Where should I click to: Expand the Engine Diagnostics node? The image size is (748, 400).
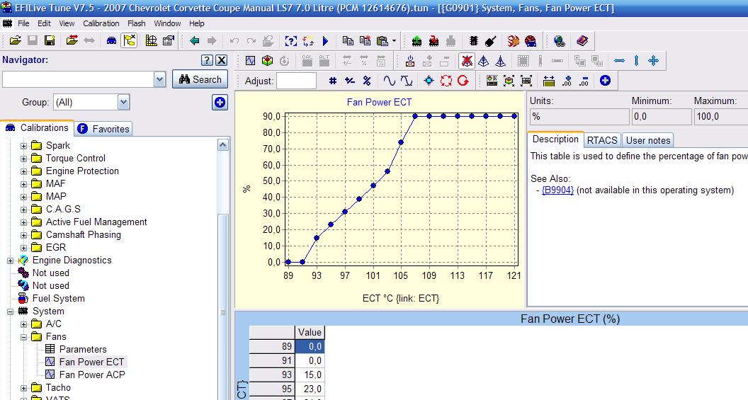click(x=10, y=261)
